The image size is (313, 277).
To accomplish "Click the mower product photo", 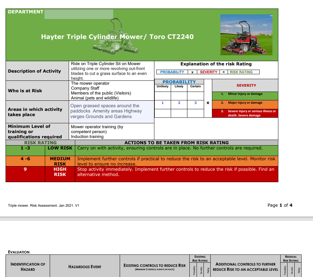I will tap(246, 35).
